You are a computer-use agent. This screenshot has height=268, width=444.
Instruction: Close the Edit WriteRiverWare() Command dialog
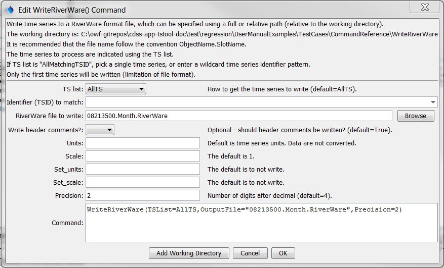click(424, 9)
